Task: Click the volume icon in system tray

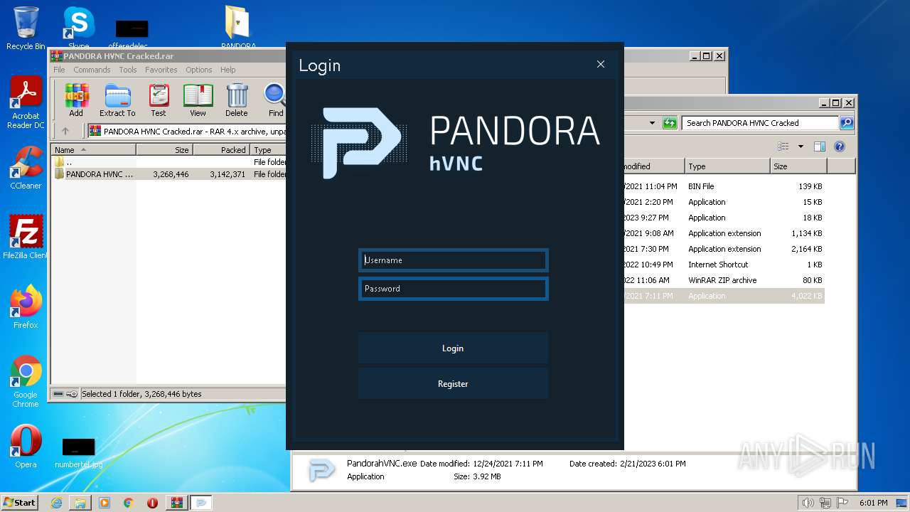Action: [809, 503]
